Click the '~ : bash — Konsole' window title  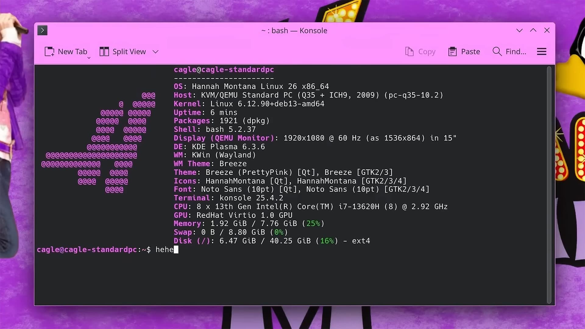294,30
